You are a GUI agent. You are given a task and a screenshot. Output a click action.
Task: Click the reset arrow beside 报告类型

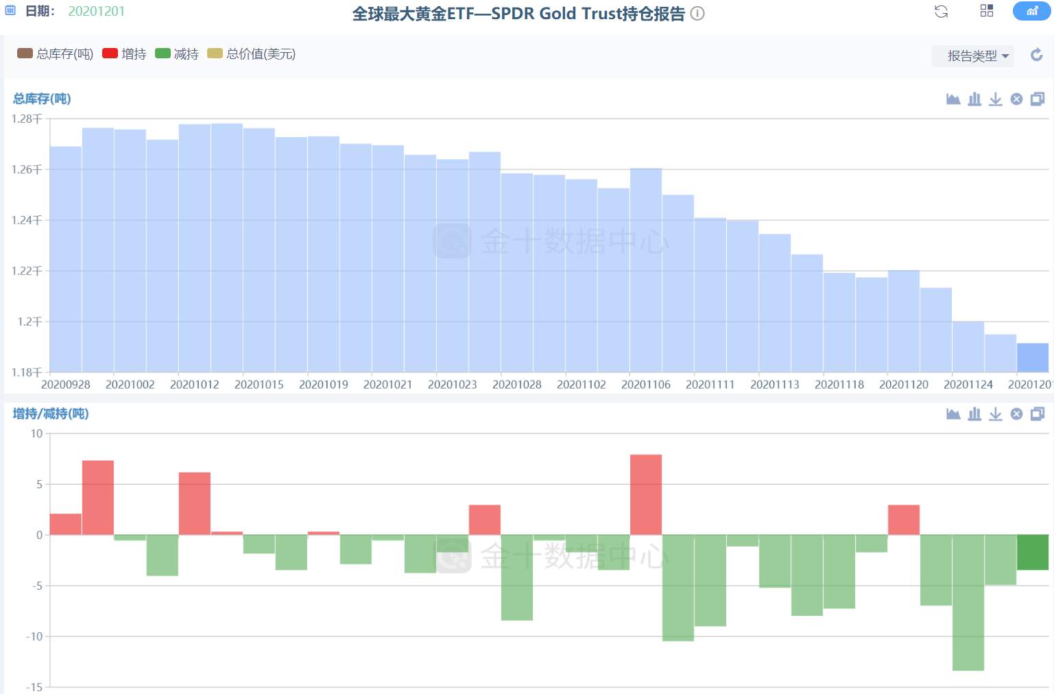1037,55
